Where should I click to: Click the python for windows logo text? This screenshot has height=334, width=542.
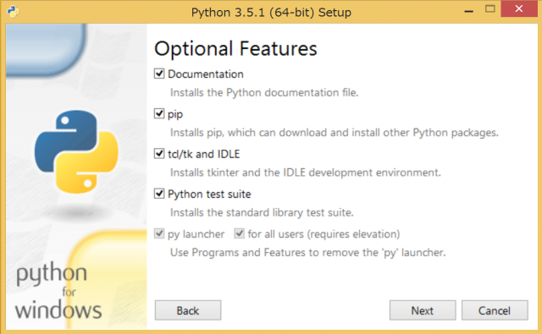[58, 291]
